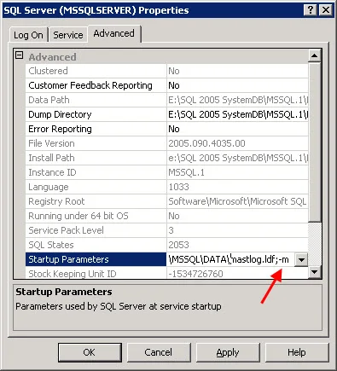The image size is (337, 371).
Task: Select the Startup Parameters property row label
Action: pyautogui.click(x=96, y=259)
